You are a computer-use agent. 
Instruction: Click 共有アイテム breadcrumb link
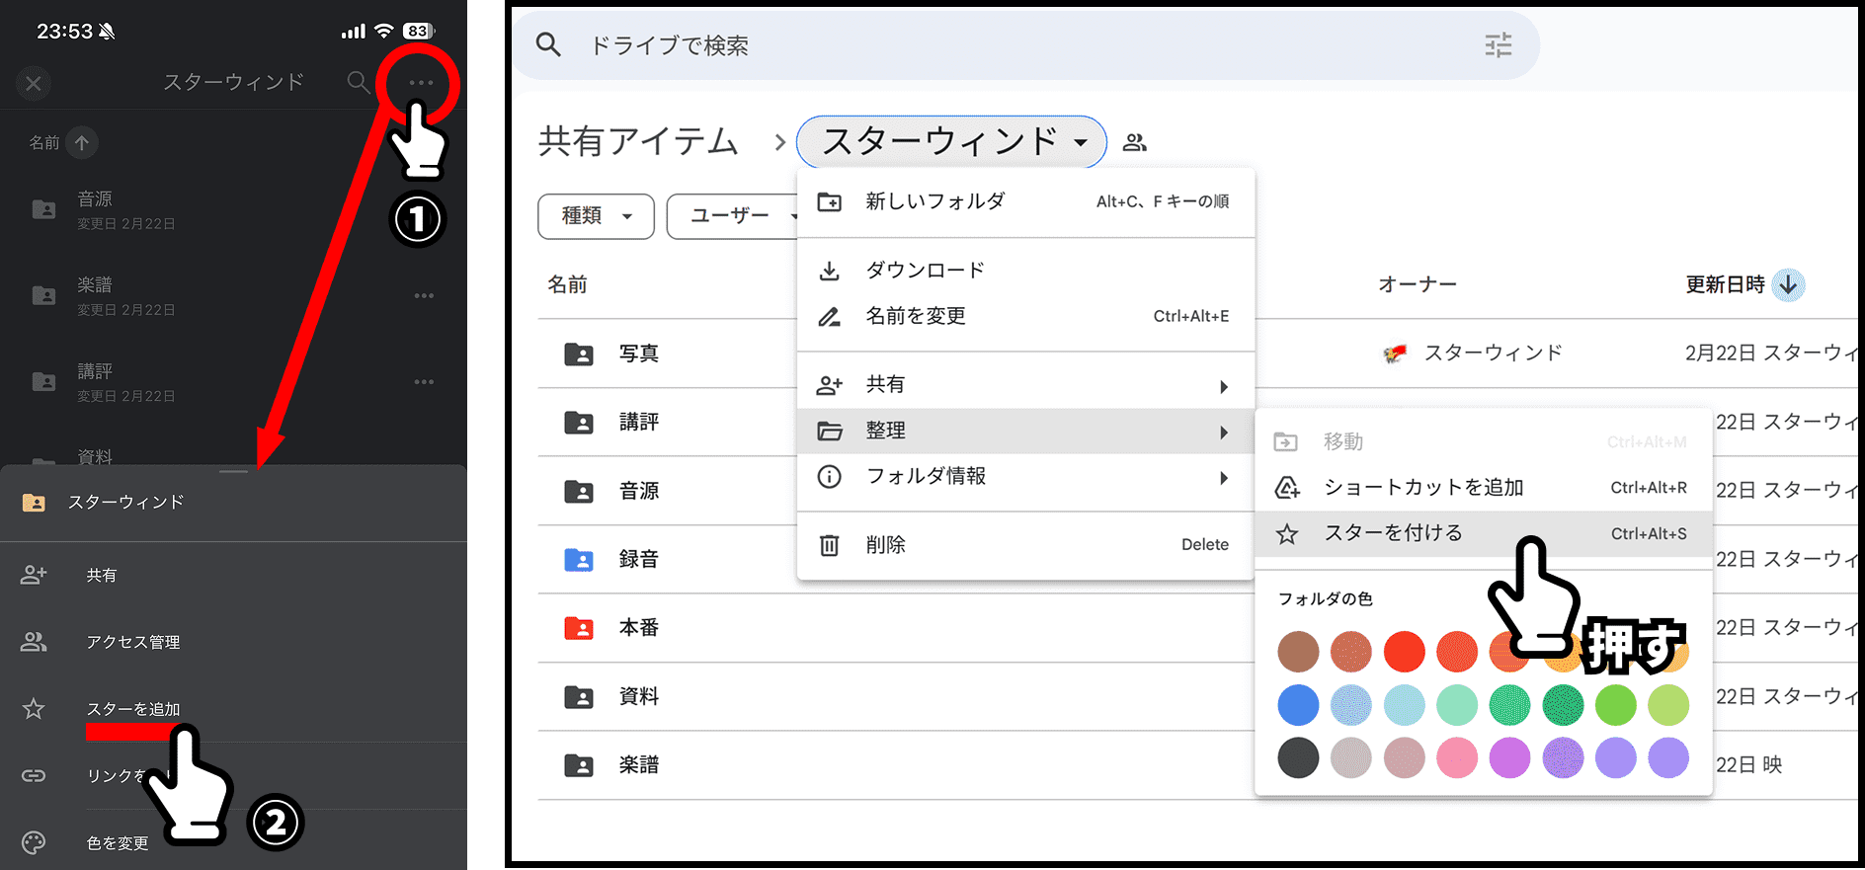[638, 142]
